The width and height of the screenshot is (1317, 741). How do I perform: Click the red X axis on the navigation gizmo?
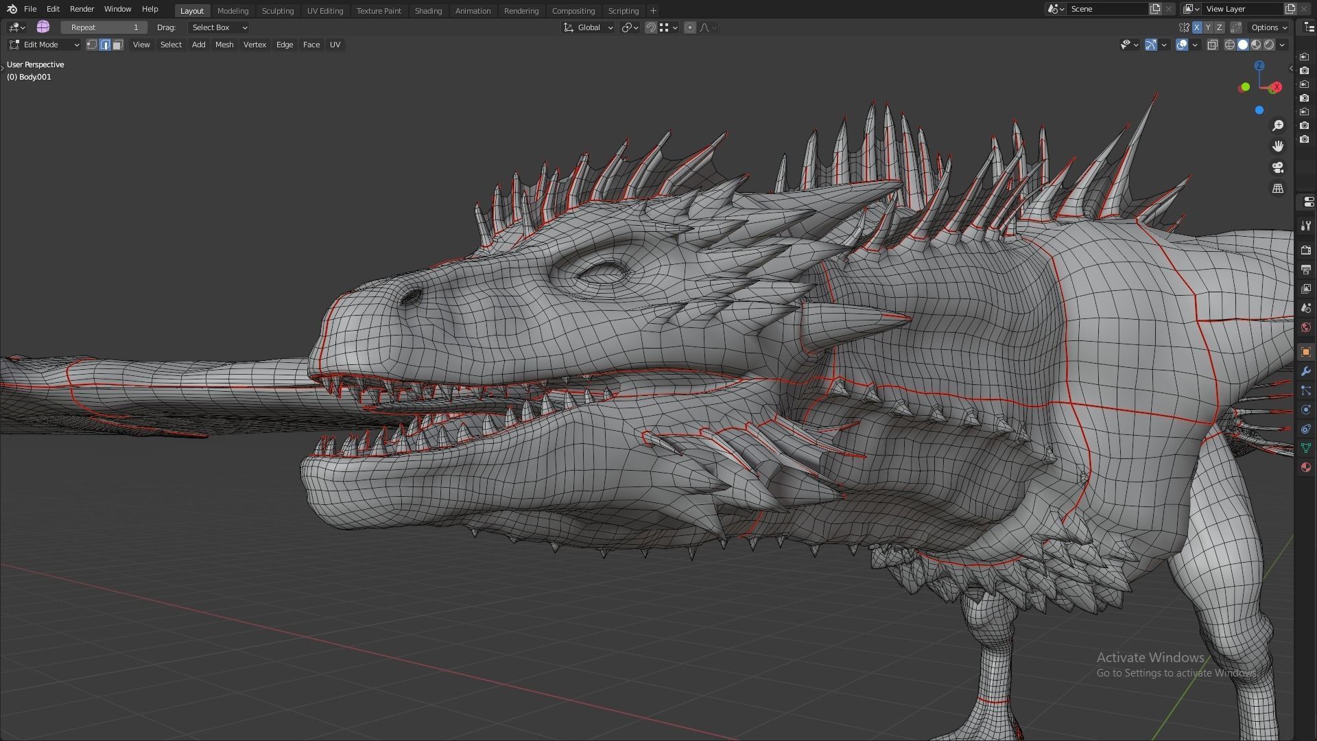pos(1276,87)
